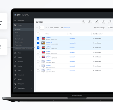Open the Trash submenu item
The height and width of the screenshot is (110, 113).
click(x=17, y=33)
